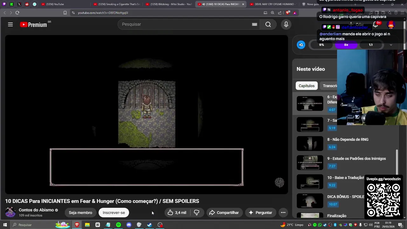This screenshot has height=229, width=407.
Task: Open the notification center icon in taskbar
Action: pyautogui.click(x=400, y=225)
